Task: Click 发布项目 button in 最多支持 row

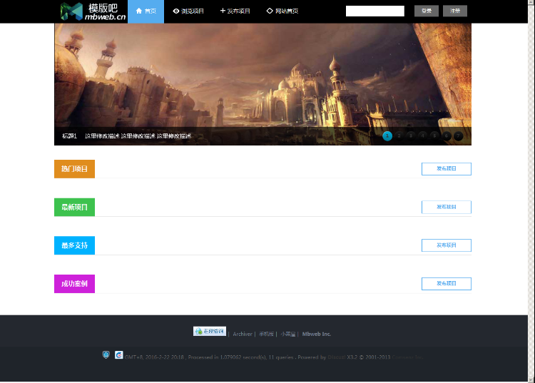Action: point(447,245)
